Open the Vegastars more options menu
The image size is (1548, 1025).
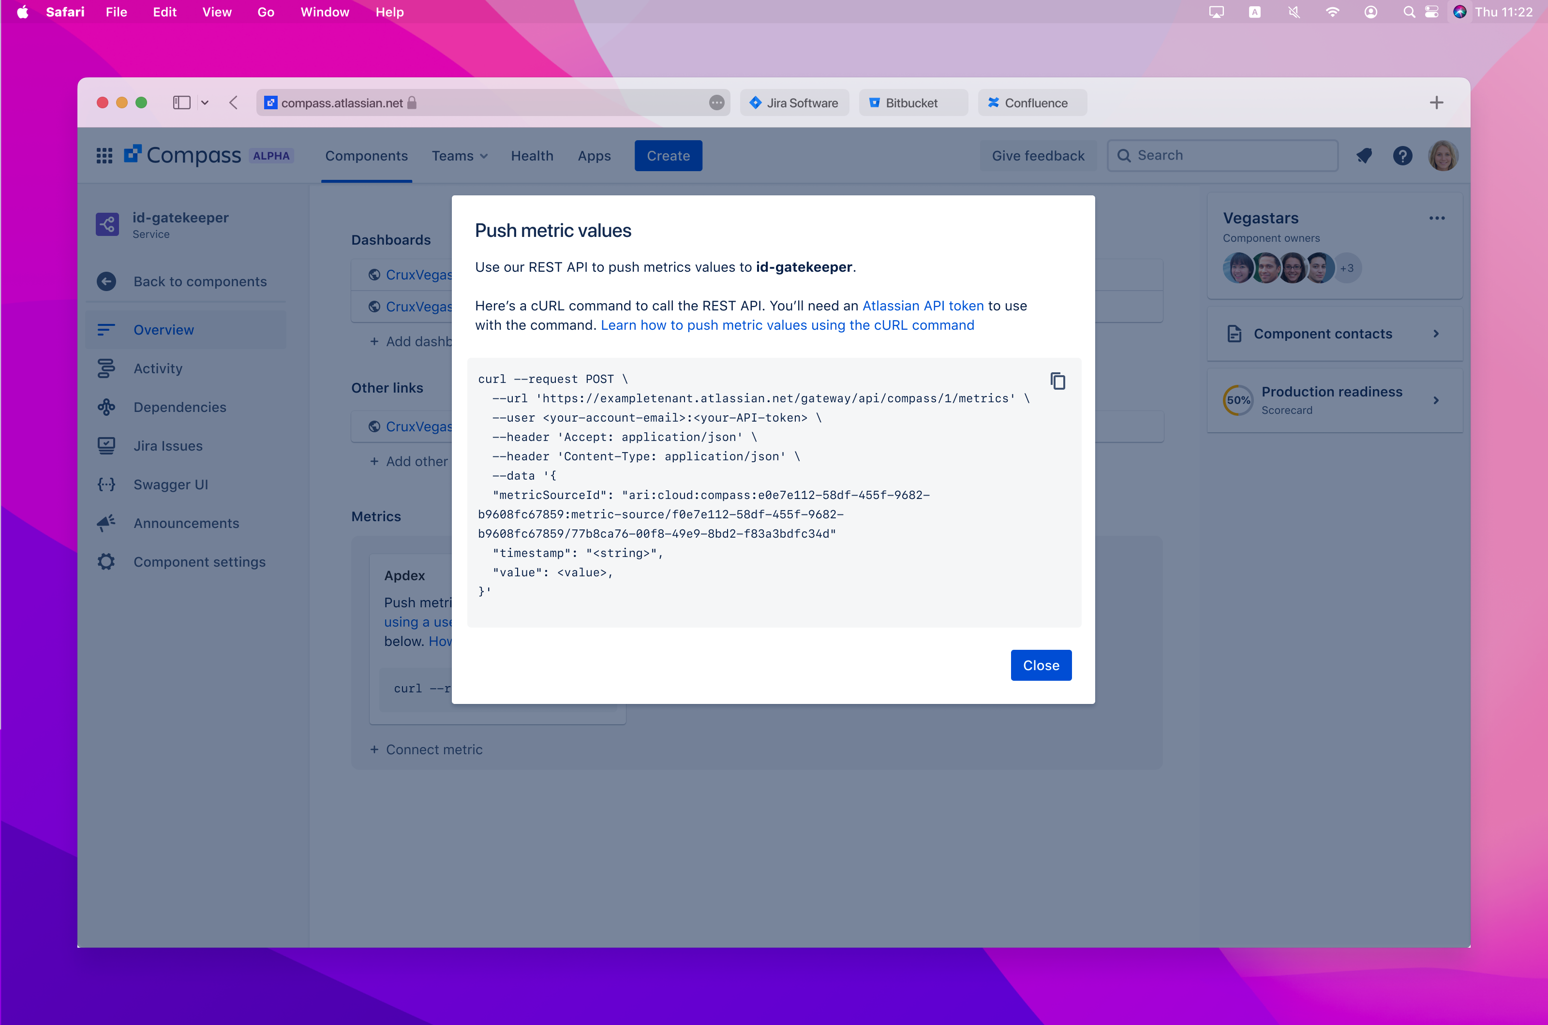click(1437, 219)
